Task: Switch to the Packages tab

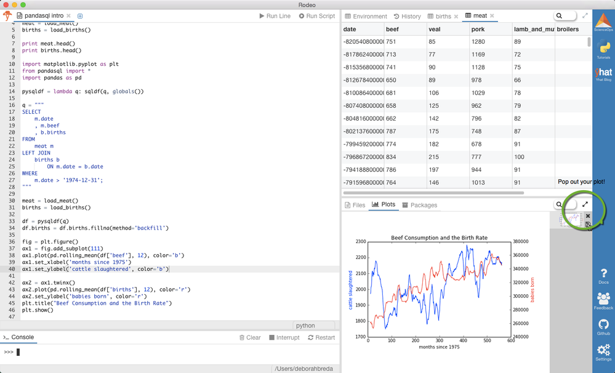Action: pyautogui.click(x=419, y=205)
